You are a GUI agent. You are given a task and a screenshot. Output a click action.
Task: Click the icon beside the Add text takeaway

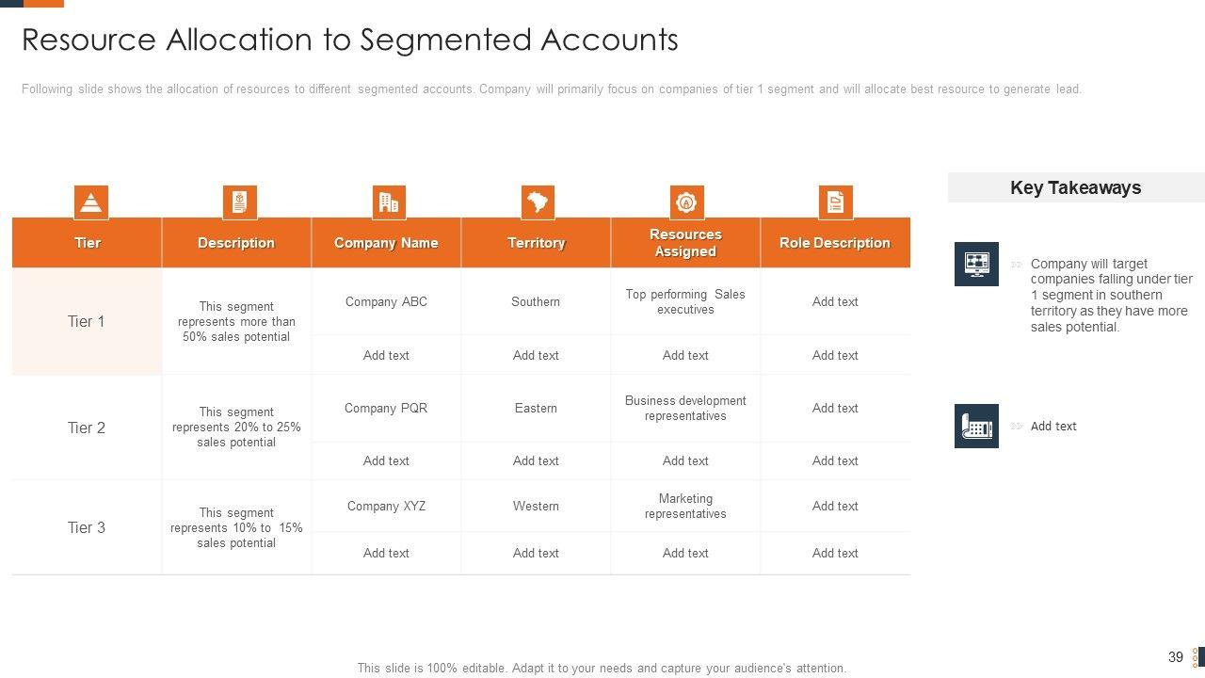(976, 427)
